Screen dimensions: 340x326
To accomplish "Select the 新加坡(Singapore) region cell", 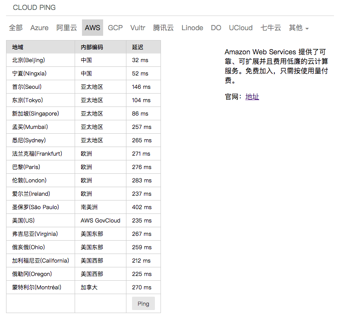I will pos(41,113).
